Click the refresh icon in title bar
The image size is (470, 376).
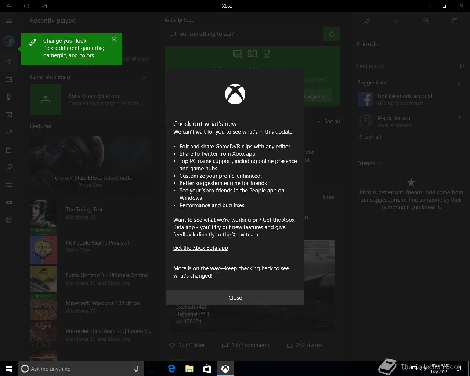pyautogui.click(x=26, y=6)
